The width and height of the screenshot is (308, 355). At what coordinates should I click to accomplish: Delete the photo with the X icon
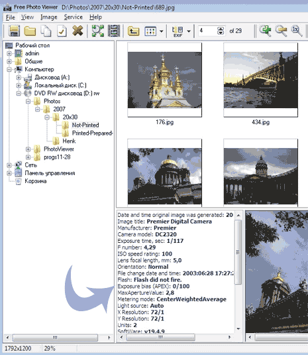pos(77,31)
